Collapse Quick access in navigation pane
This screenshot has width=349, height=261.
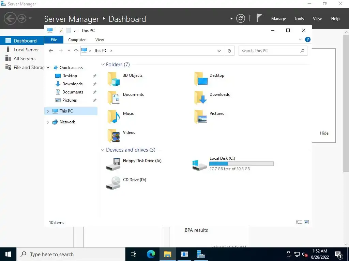[48, 68]
